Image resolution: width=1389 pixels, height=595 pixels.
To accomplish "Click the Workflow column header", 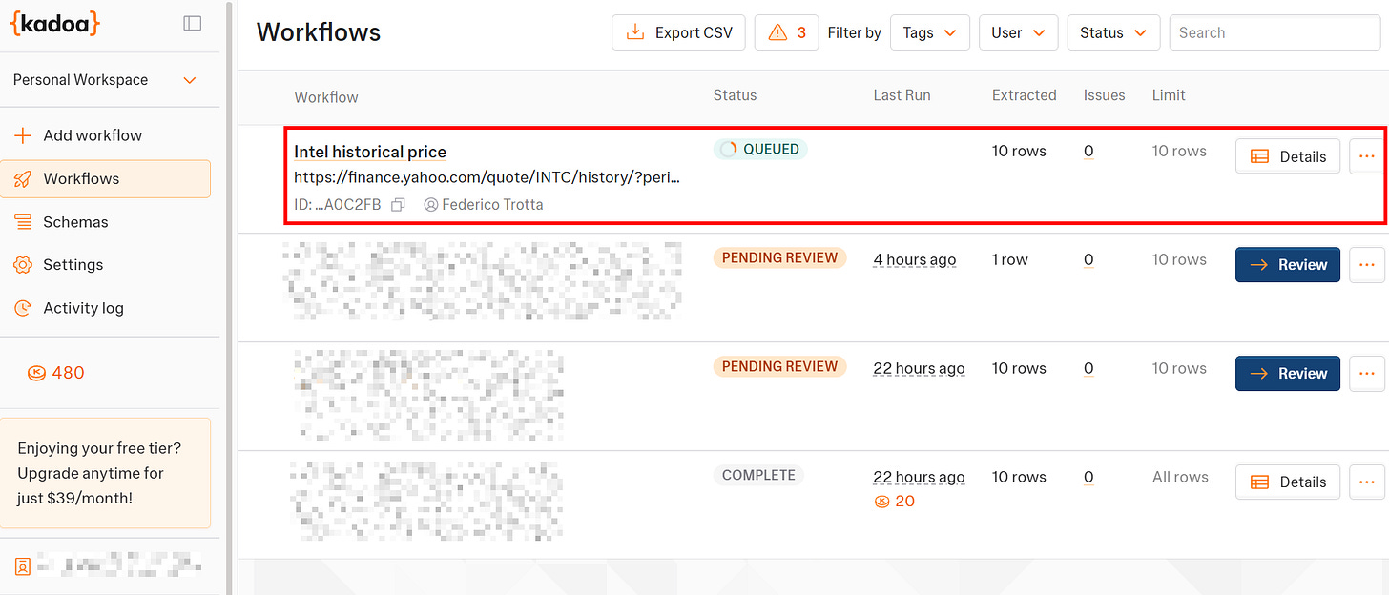I will click(x=326, y=97).
